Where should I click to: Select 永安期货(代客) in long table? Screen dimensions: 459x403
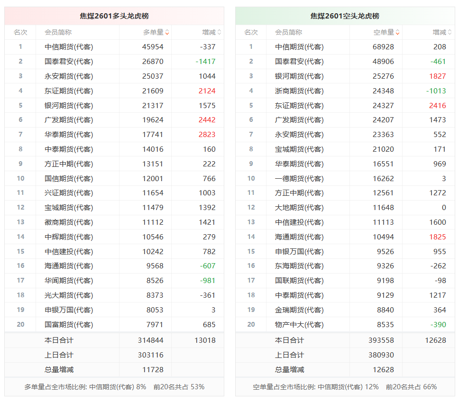click(69, 76)
